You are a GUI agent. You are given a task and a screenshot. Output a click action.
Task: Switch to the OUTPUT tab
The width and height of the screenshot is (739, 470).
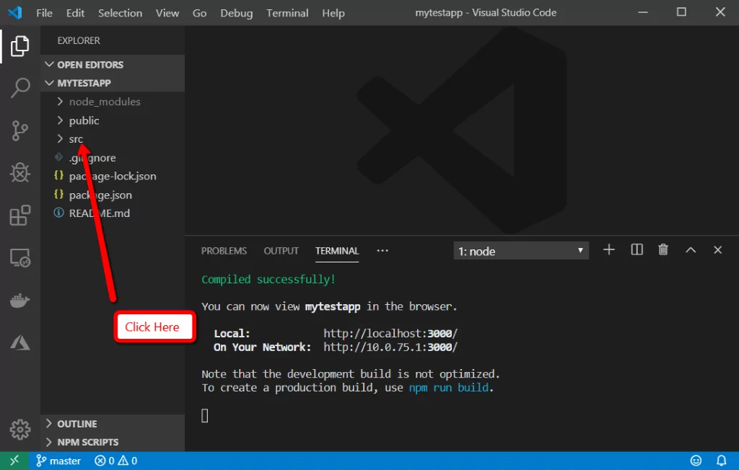tap(281, 251)
